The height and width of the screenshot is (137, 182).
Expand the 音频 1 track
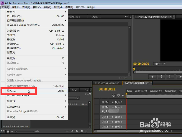(113, 117)
